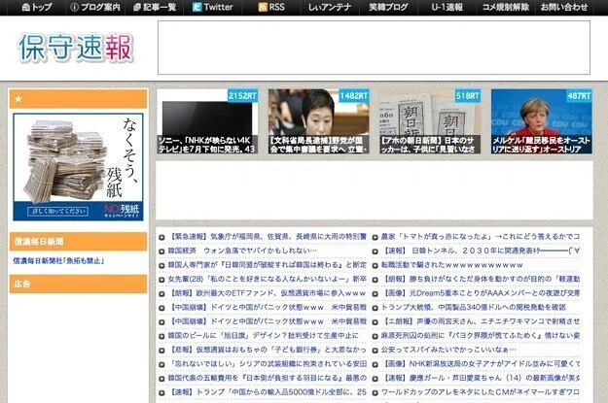Open the メルケル refugee article thumbnail
608x403 pixels.
click(541, 121)
